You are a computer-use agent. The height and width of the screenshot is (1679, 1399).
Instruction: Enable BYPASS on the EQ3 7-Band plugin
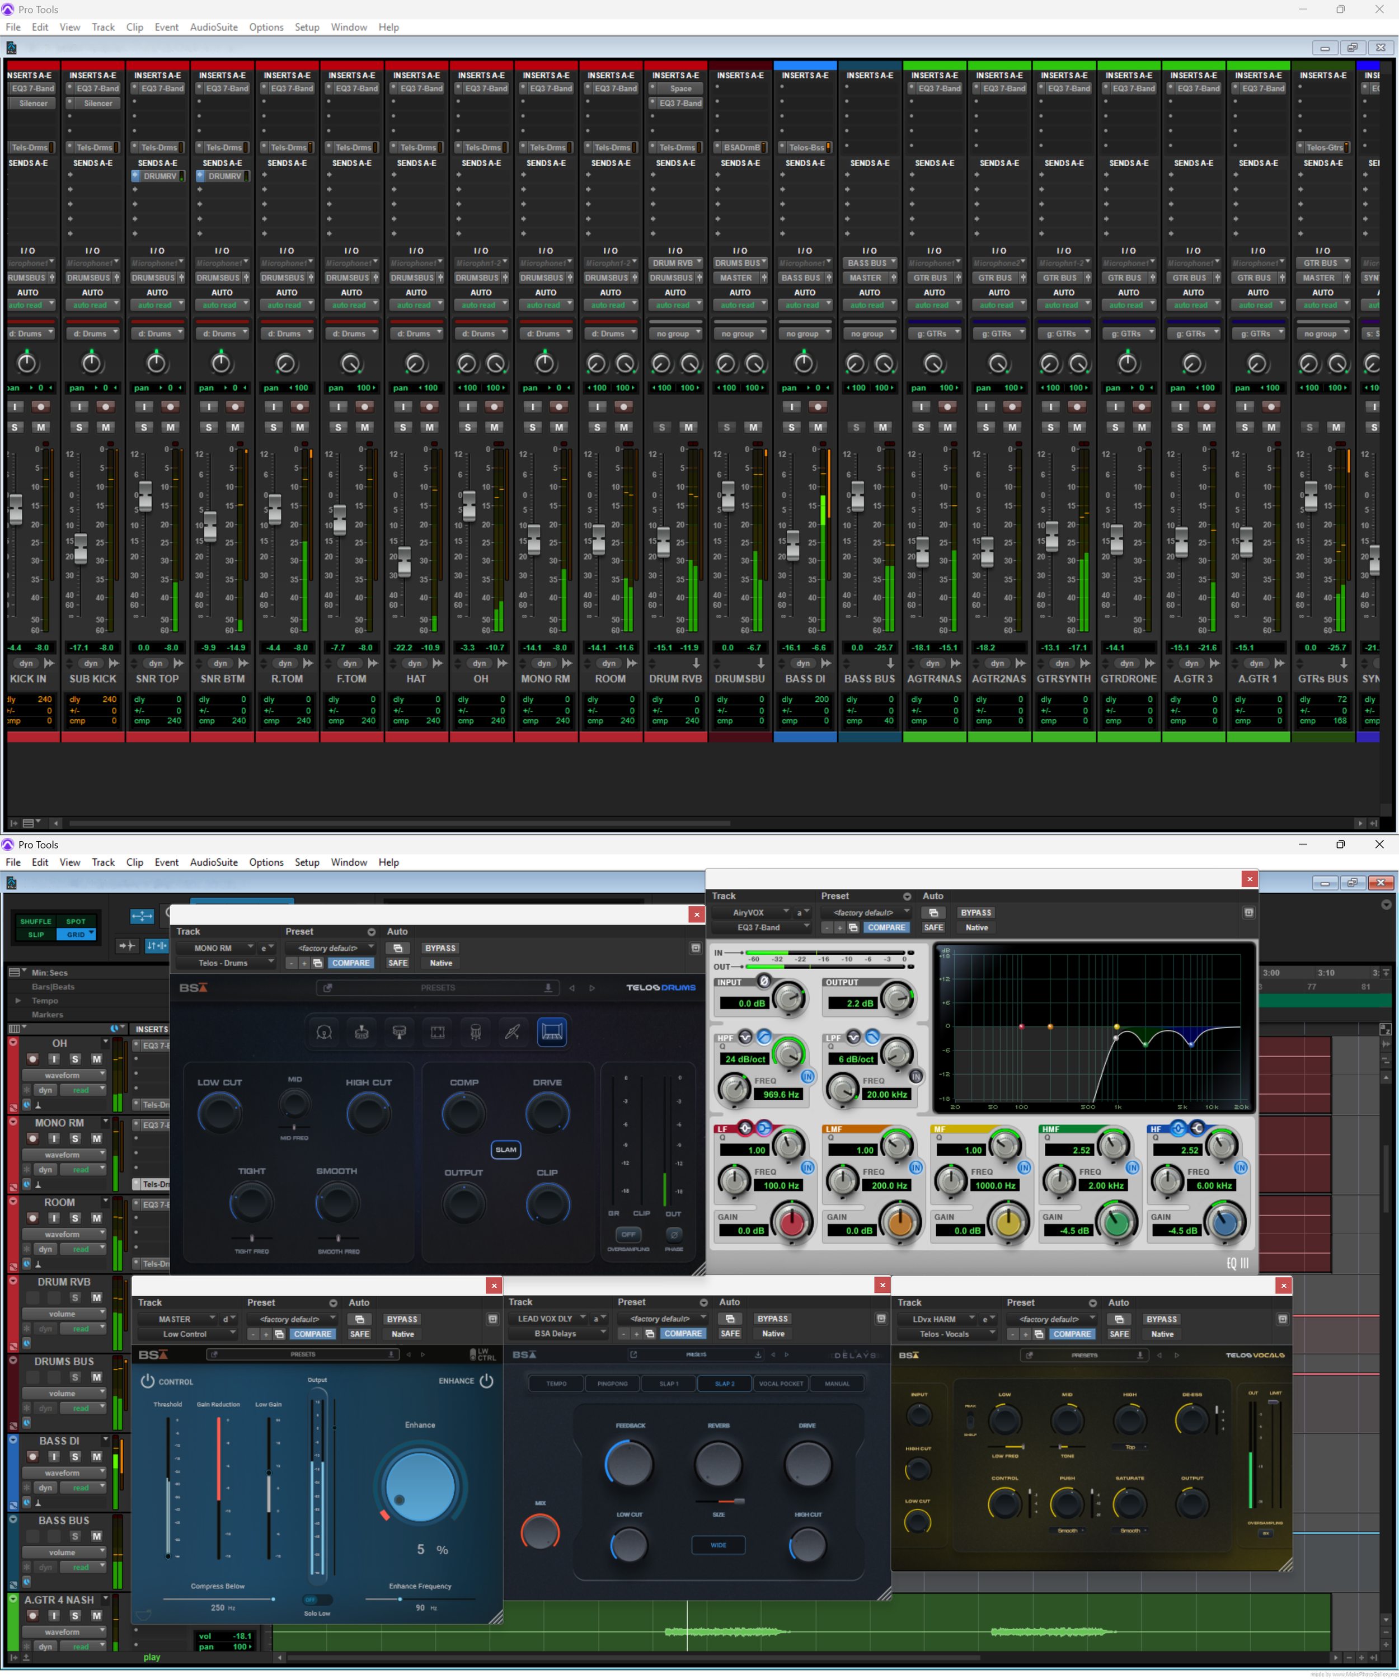point(976,912)
